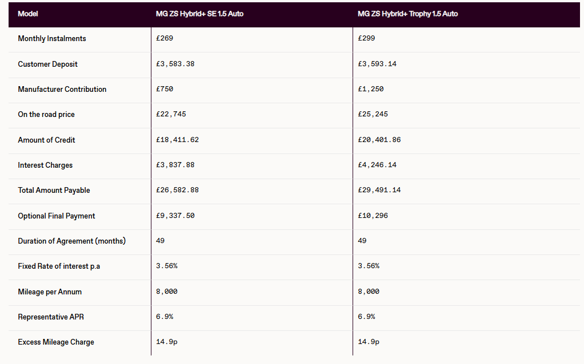Click the On the road price label
Viewport: 584px width, 364px height.
tap(46, 115)
